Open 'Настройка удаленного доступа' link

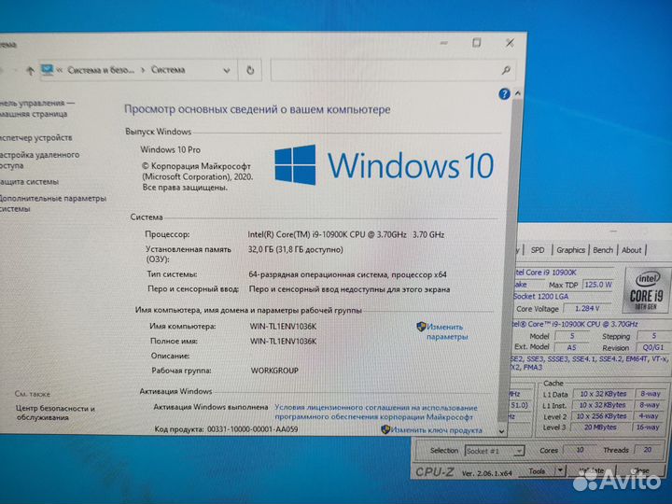point(39,160)
